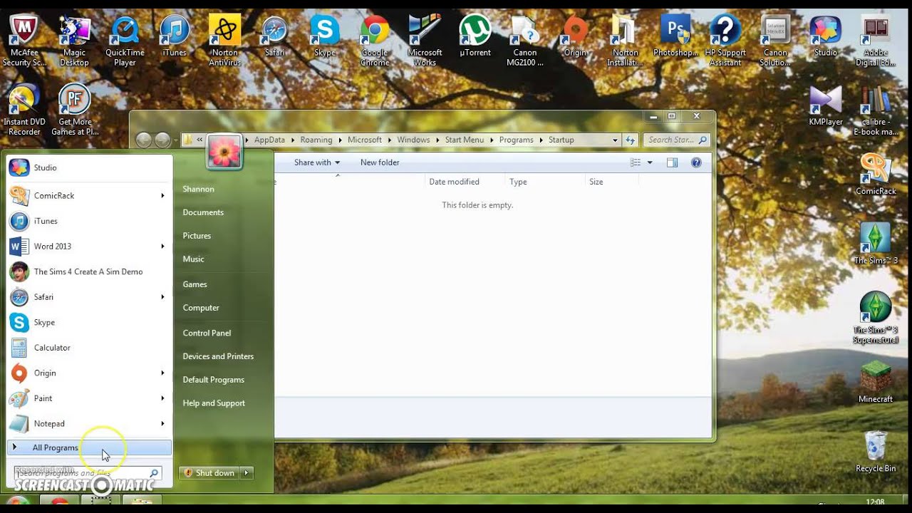Launch µTorrent desktop shortcut
Image resolution: width=912 pixels, height=513 pixels.
point(475,36)
